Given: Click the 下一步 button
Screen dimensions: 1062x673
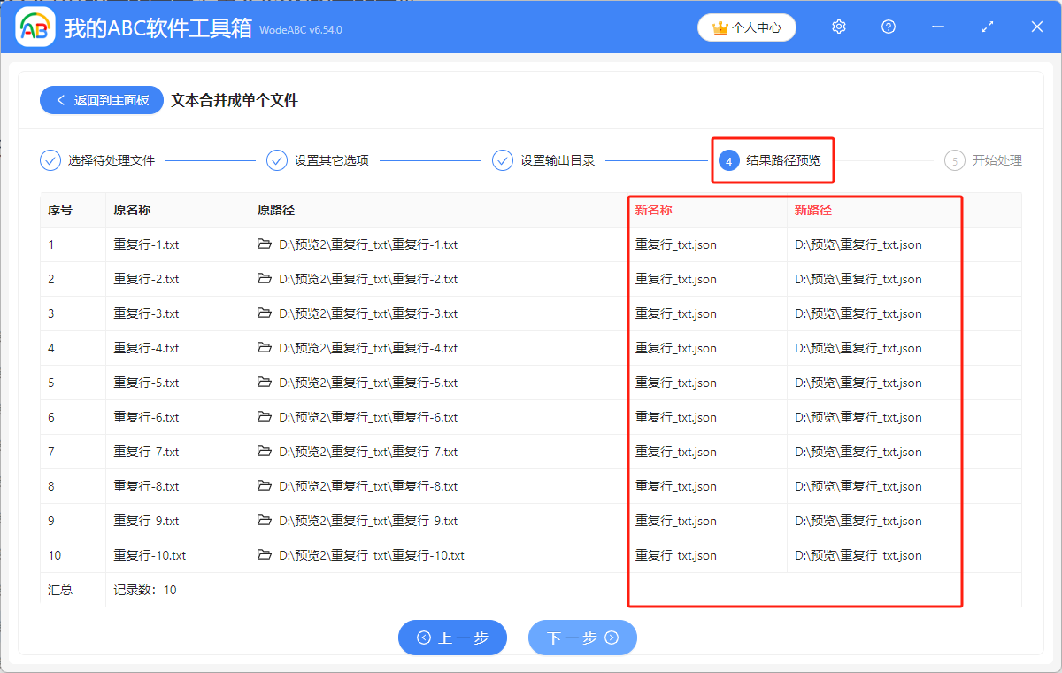Looking at the screenshot, I should [582, 638].
